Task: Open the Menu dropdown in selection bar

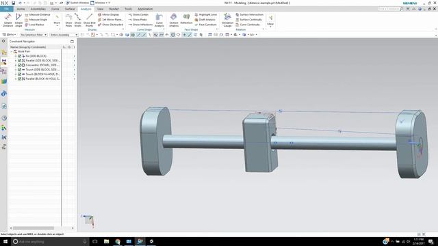Action: [x=9, y=35]
